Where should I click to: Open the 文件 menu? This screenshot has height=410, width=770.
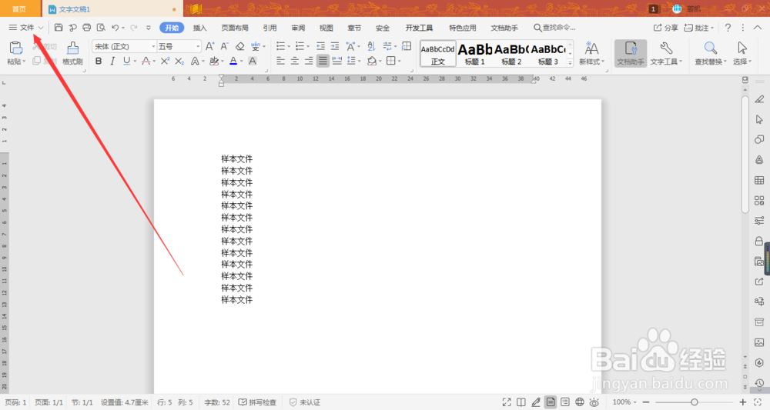26,28
